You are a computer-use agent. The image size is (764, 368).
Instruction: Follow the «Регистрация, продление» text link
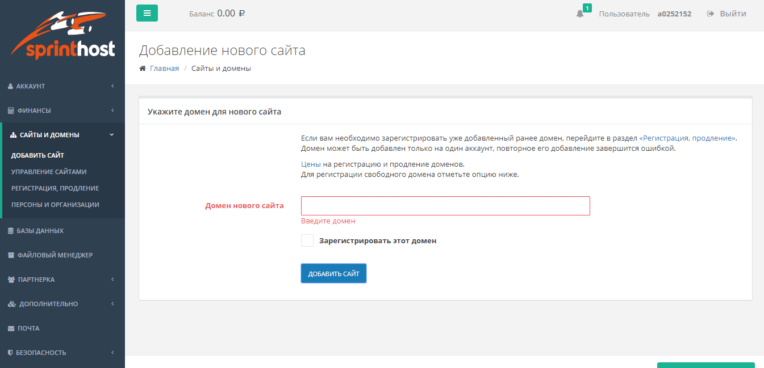[687, 138]
